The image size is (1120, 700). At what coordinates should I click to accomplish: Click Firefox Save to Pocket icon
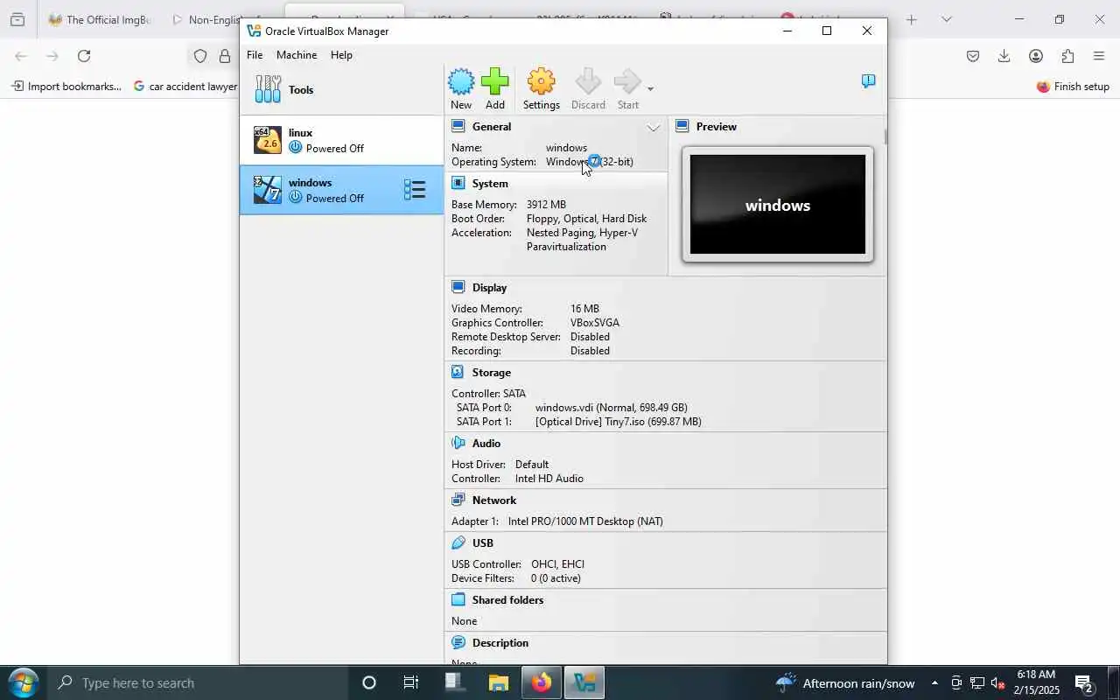(x=972, y=56)
